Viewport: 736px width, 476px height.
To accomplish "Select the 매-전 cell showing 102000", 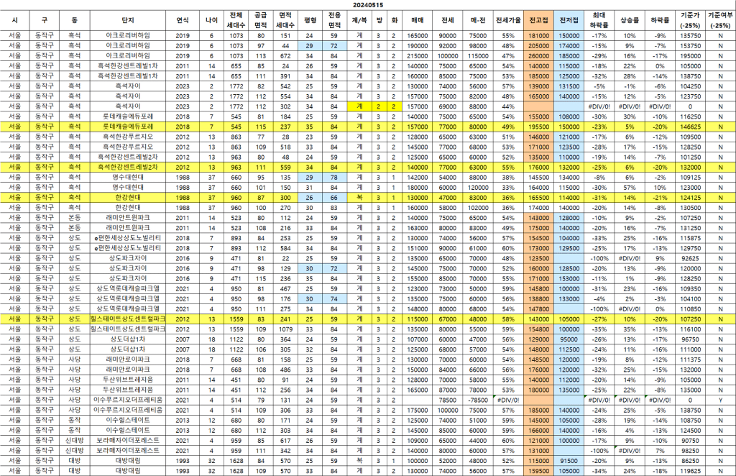I will 478,208.
